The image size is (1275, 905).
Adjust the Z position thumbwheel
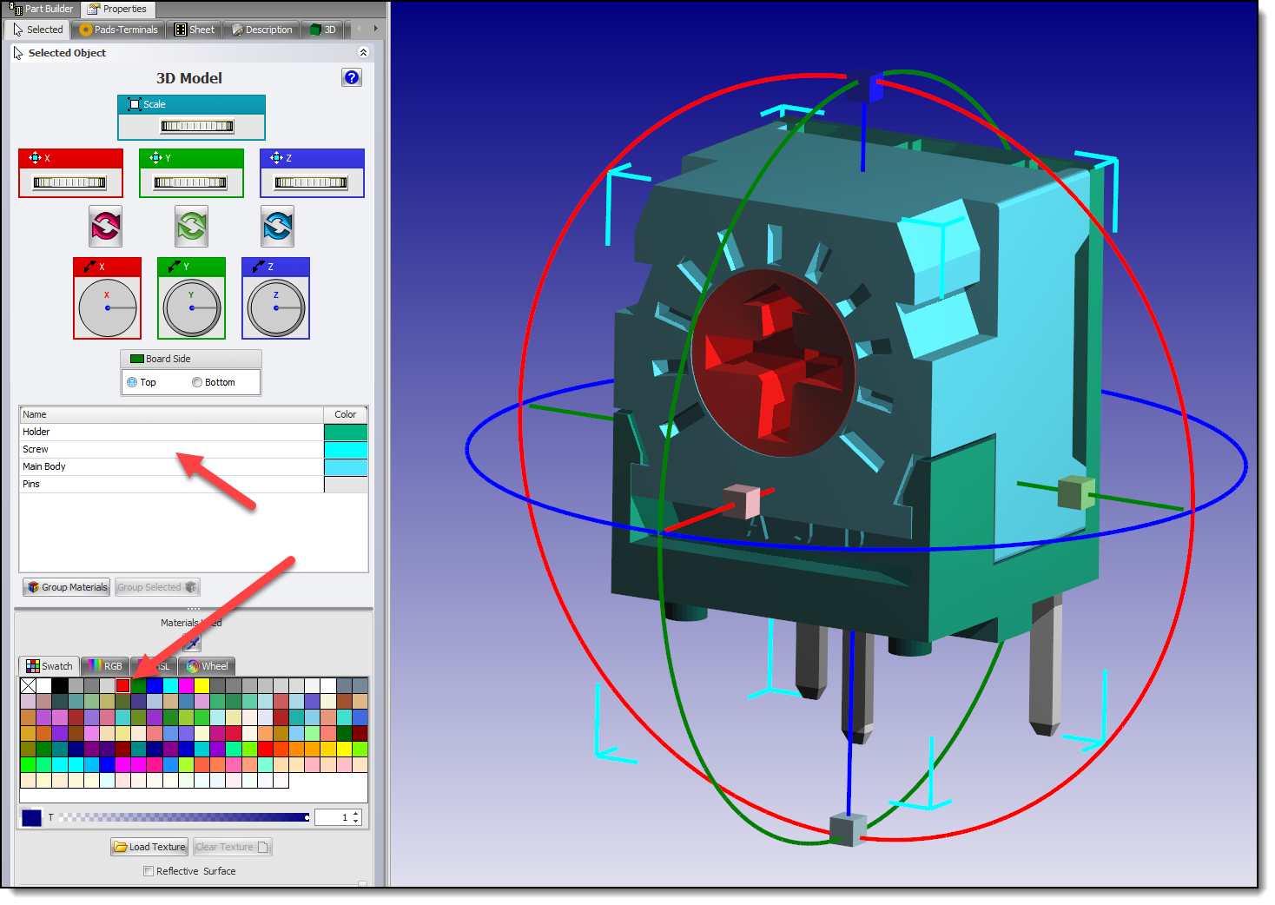coord(311,182)
